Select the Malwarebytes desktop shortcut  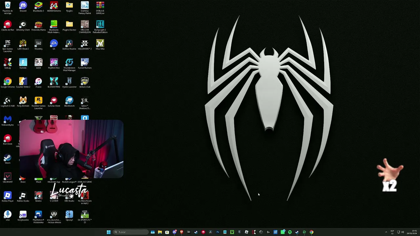click(8, 121)
